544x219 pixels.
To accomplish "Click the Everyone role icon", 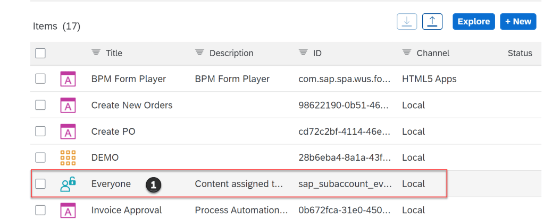I will pyautogui.click(x=68, y=184).
